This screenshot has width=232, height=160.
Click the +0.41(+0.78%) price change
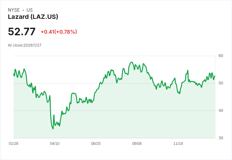coord(59,32)
